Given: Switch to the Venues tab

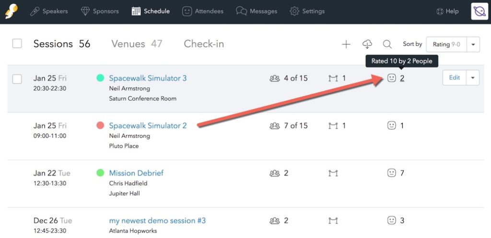Looking at the screenshot, I should click(137, 44).
